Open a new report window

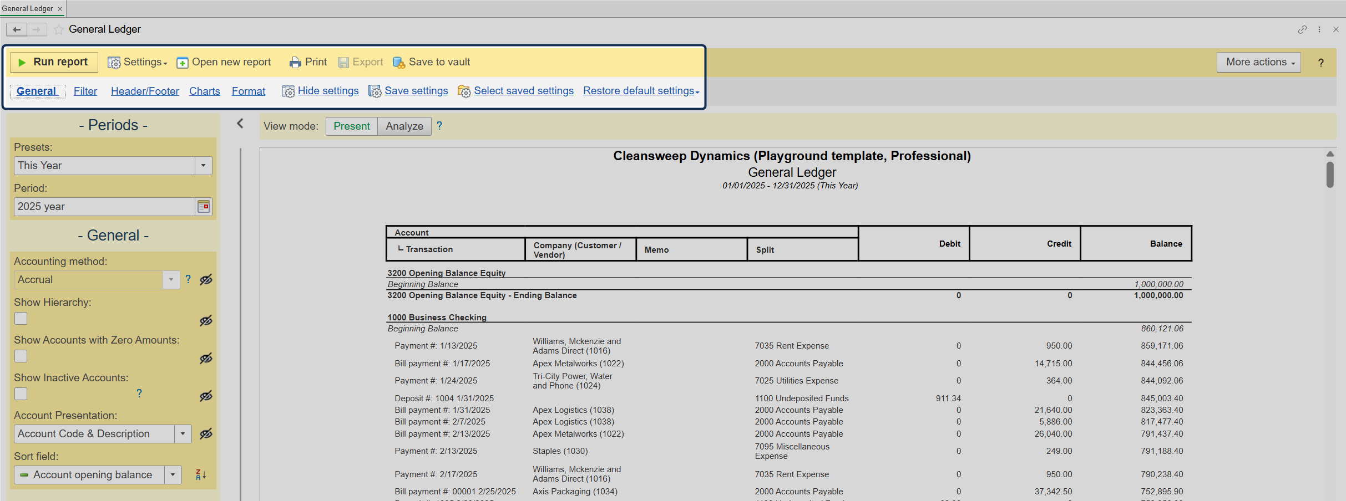pos(224,63)
